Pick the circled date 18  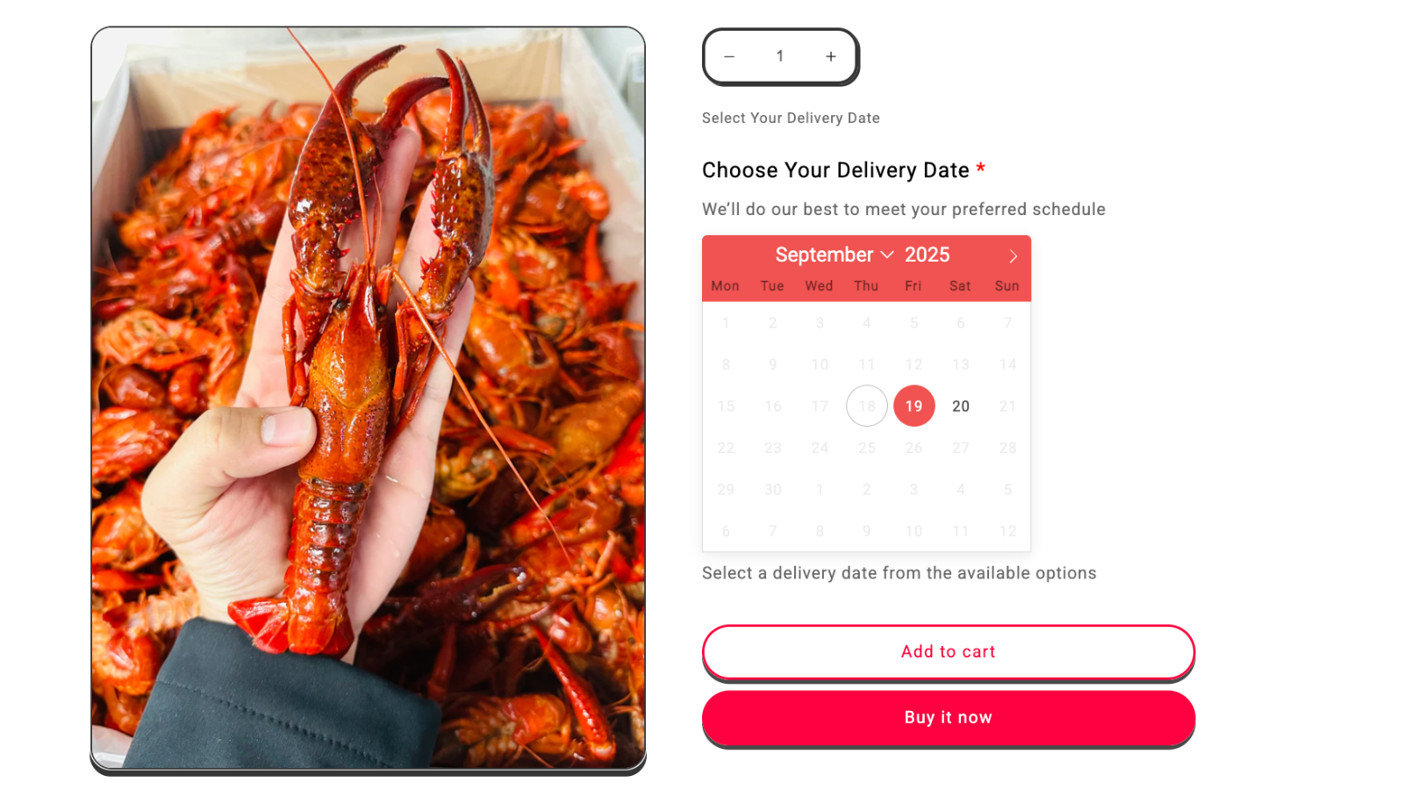pos(867,406)
